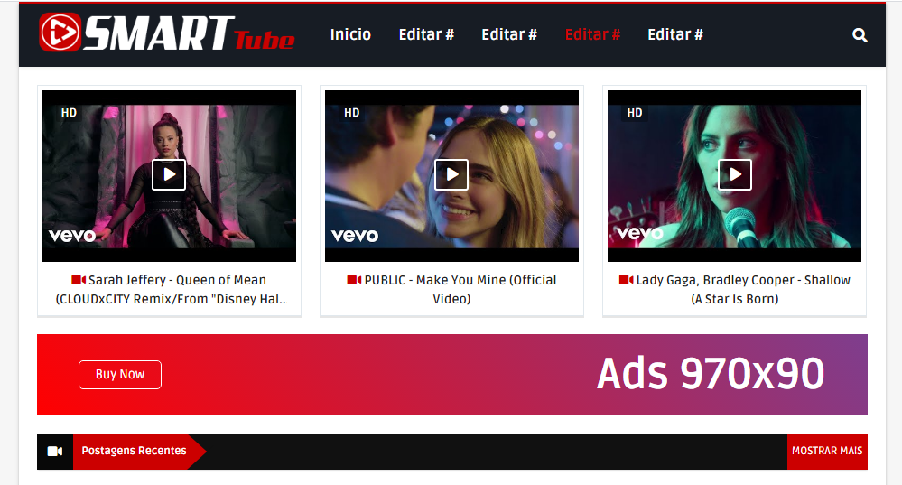Click the Buy Now button
The image size is (902, 485).
point(120,375)
